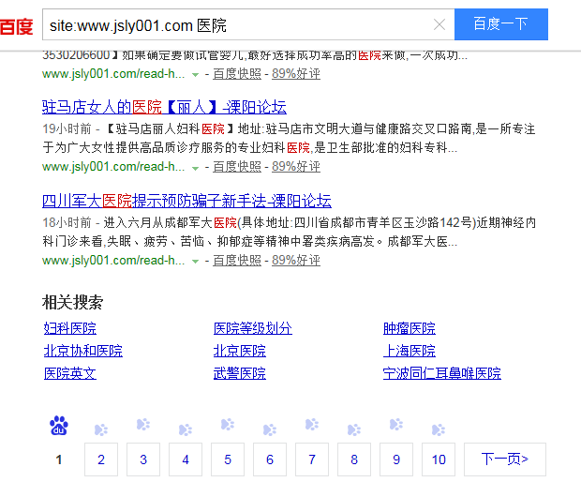Go to results page 2
Viewport: 581px width, 497px height.
pyautogui.click(x=101, y=459)
